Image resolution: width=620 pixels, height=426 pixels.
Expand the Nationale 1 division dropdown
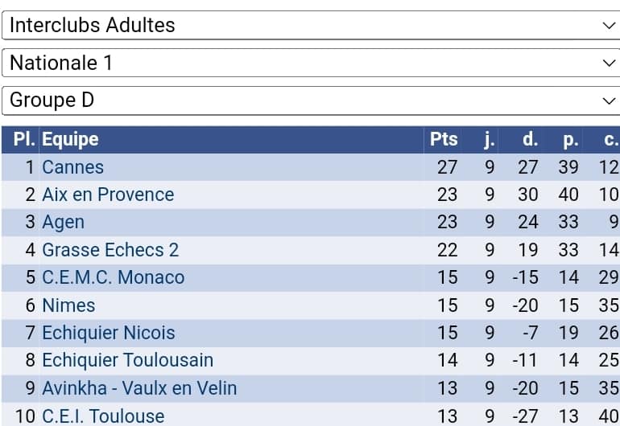click(310, 63)
